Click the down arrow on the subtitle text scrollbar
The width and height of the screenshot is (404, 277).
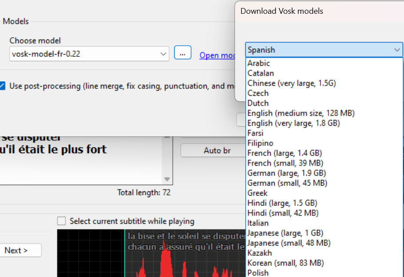pyautogui.click(x=167, y=179)
